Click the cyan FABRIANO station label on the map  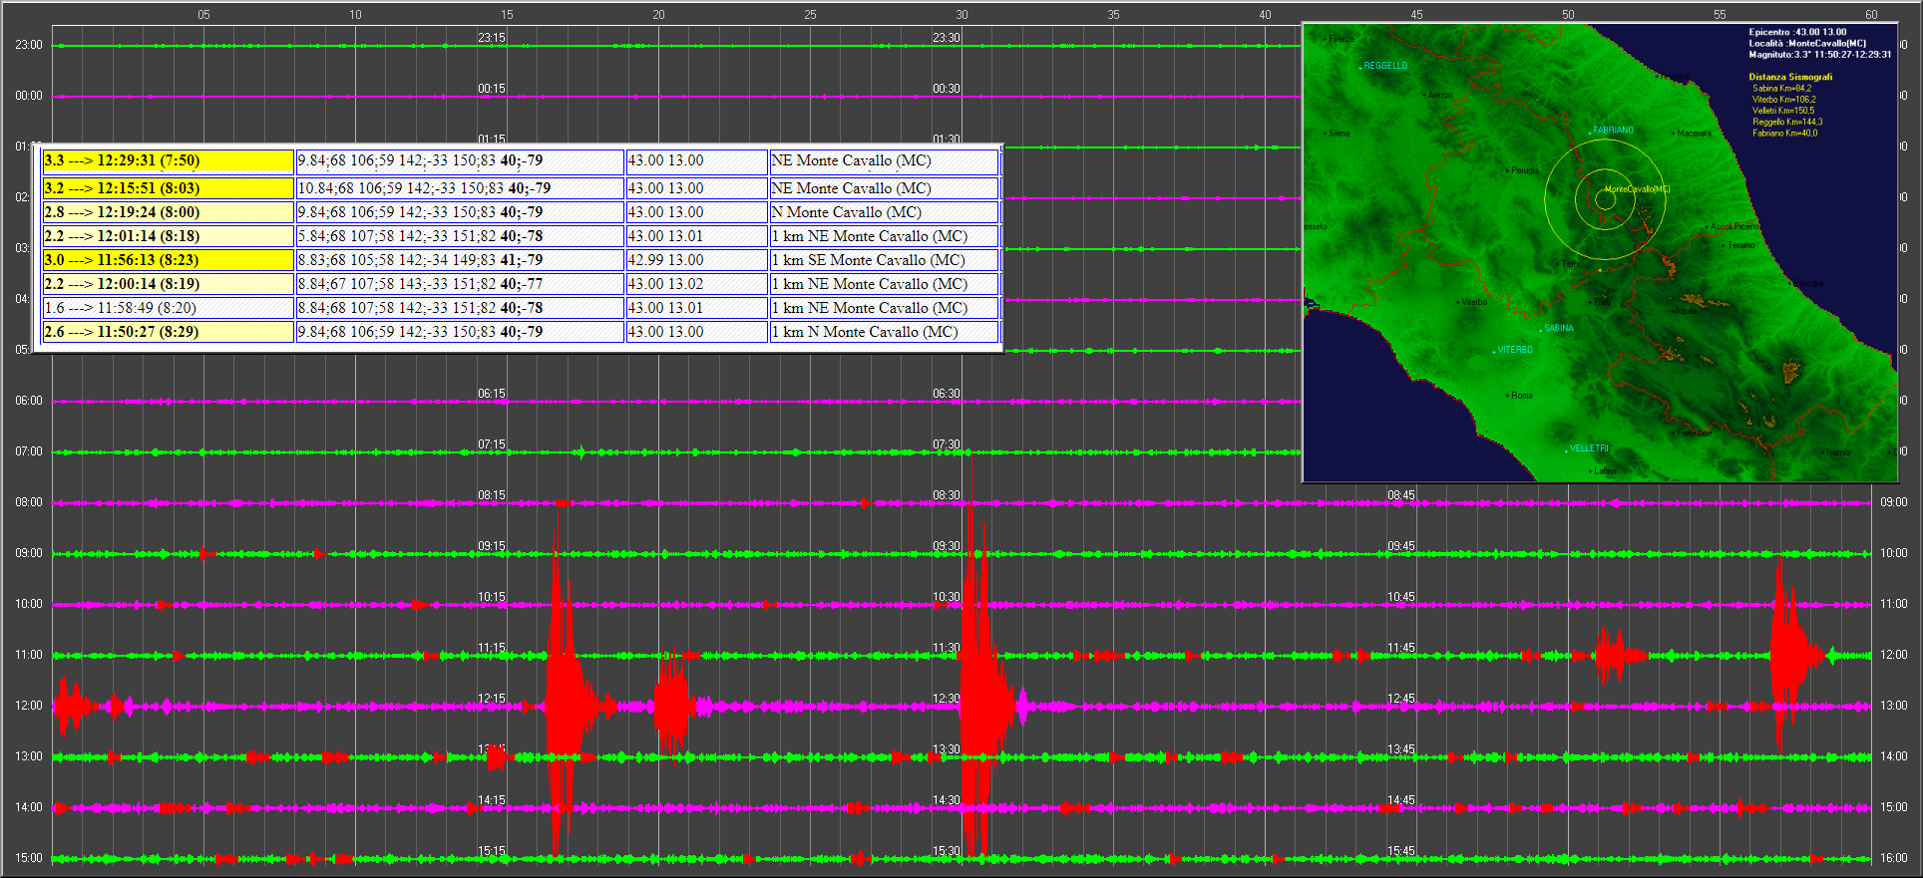click(x=1613, y=131)
